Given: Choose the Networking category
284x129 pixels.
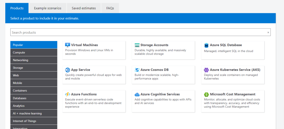Looking at the screenshot, I should 34,60.
